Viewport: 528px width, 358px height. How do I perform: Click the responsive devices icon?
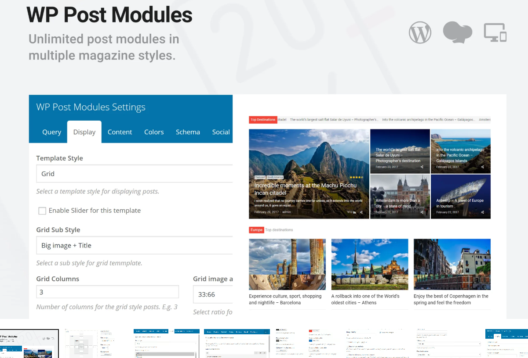(x=495, y=32)
